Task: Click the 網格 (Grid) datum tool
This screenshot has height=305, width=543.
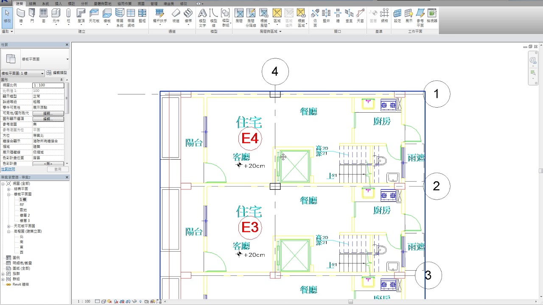Action: (384, 17)
